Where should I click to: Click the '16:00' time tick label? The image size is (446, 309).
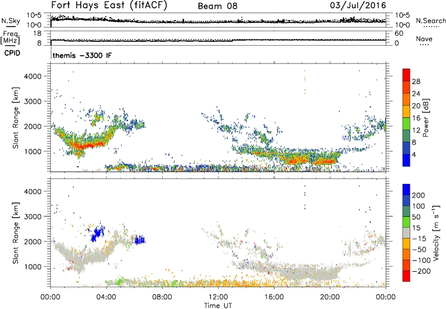point(274,297)
